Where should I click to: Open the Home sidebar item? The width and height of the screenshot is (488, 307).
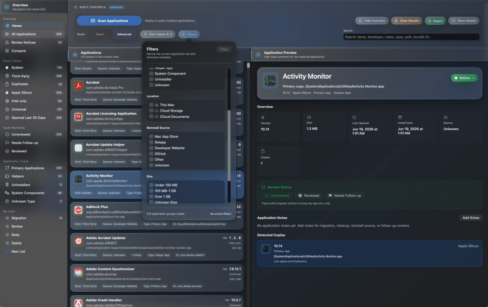[x=33, y=26]
